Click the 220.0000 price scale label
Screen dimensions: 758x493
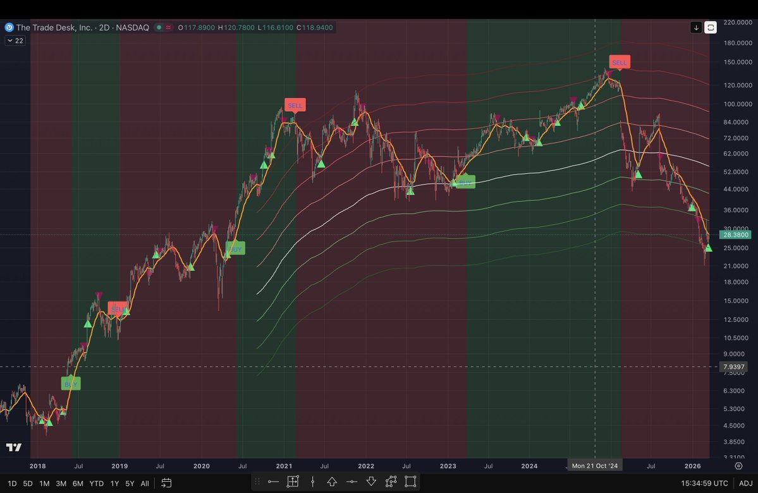(738, 22)
